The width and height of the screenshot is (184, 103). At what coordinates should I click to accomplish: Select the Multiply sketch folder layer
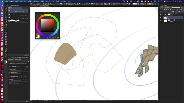173,15
